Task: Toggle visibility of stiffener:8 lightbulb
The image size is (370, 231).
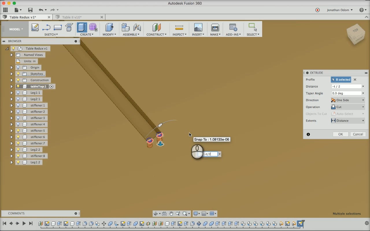Action: tap(18, 156)
